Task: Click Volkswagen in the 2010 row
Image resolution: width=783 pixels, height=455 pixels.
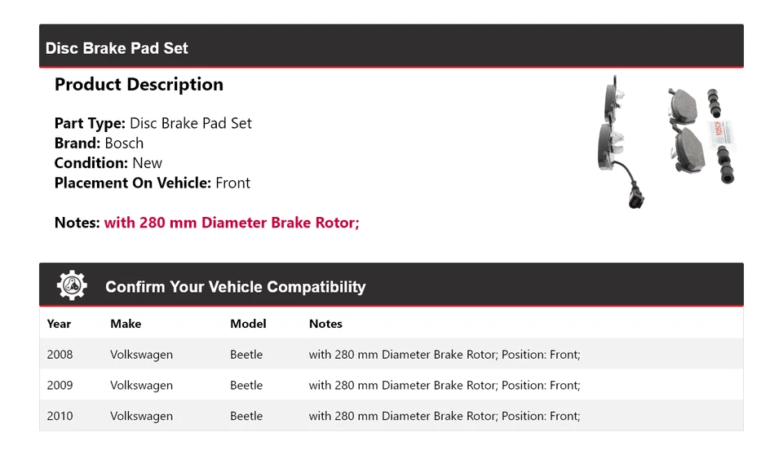Action: [x=141, y=416]
